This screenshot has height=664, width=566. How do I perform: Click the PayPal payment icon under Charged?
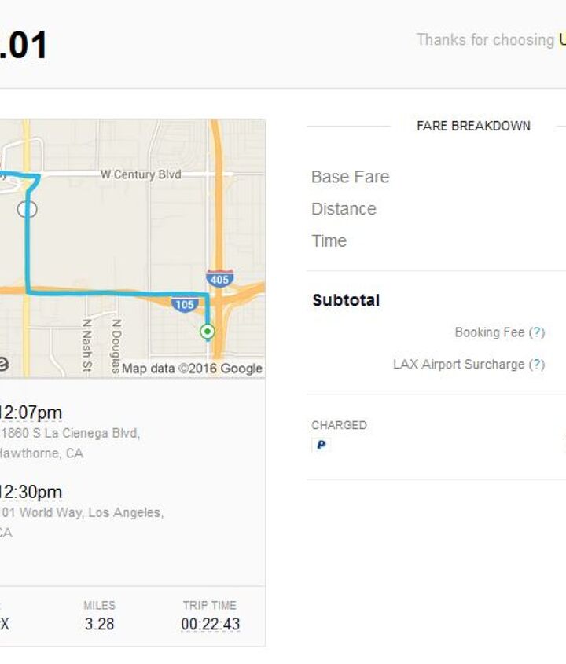click(320, 445)
